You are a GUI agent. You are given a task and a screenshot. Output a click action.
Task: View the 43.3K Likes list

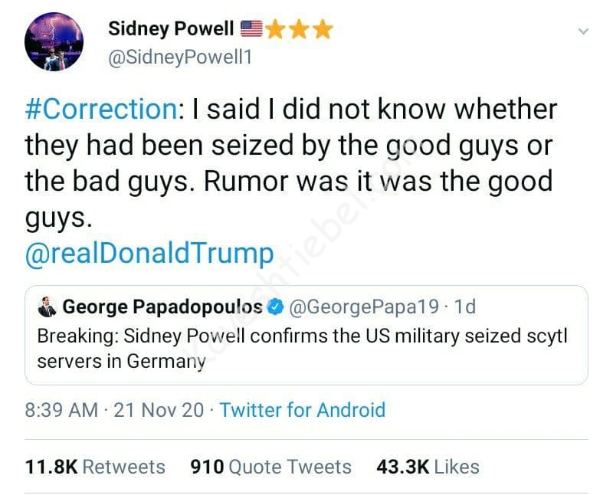(x=428, y=467)
